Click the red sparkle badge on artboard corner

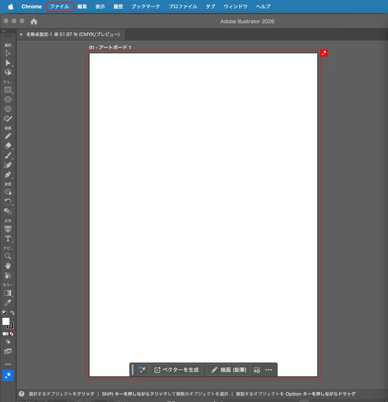point(324,53)
